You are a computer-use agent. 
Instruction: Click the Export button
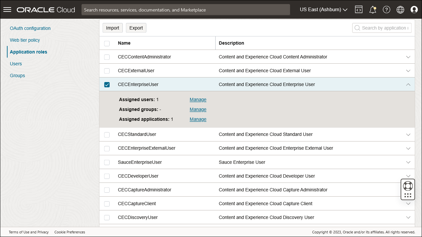(136, 28)
